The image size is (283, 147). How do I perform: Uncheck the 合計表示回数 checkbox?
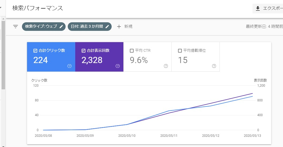[84, 51]
